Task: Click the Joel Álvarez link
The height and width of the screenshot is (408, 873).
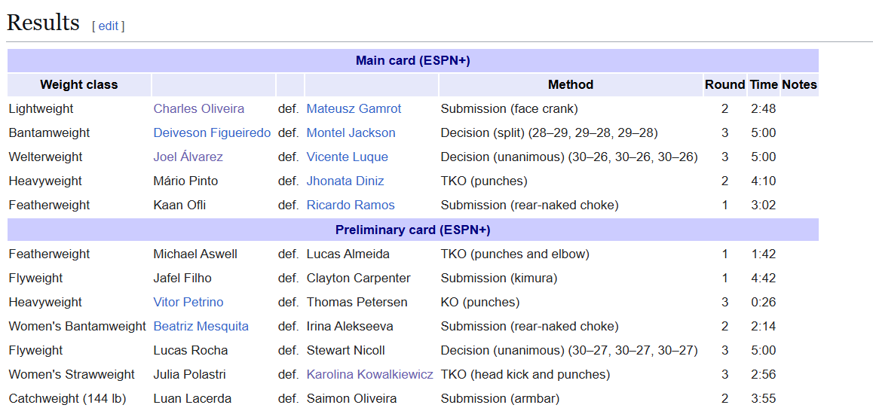Action: point(188,157)
